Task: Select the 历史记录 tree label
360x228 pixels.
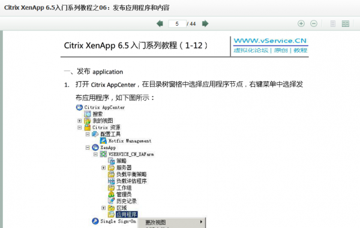Action: tap(127, 201)
